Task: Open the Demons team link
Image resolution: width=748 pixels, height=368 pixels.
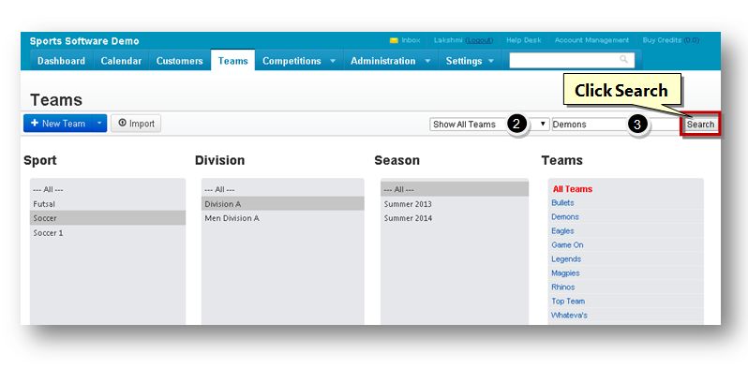Action: [x=565, y=217]
